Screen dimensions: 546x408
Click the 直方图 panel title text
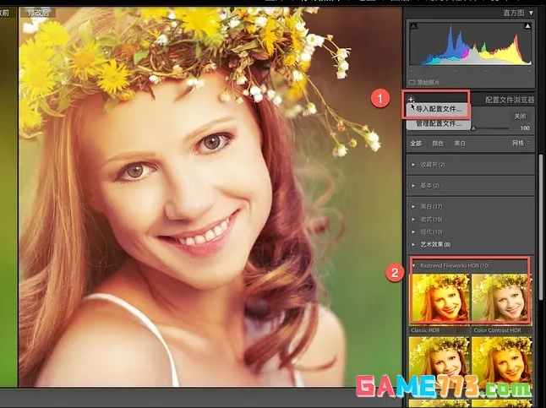tap(514, 13)
